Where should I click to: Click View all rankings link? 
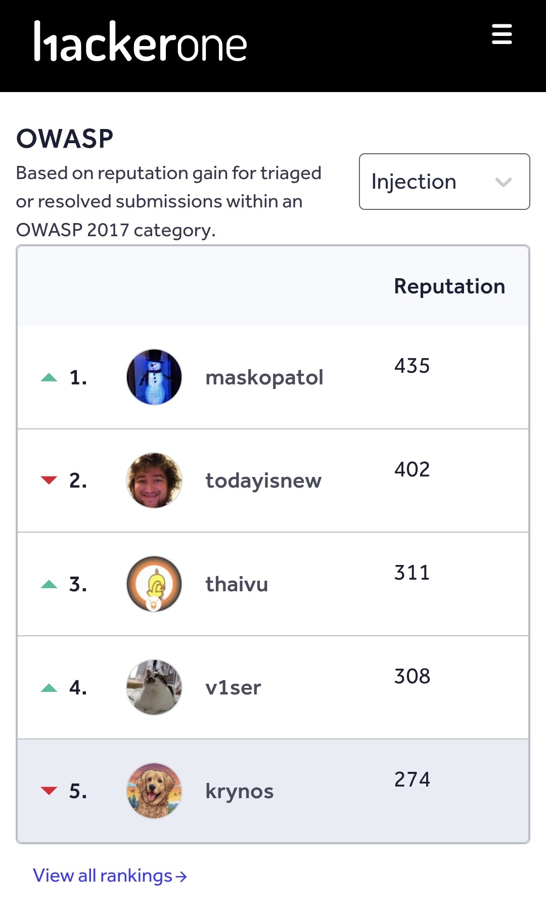click(x=110, y=876)
